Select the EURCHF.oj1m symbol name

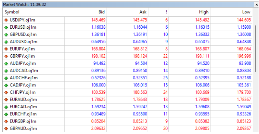pyautogui.click(x=23, y=114)
